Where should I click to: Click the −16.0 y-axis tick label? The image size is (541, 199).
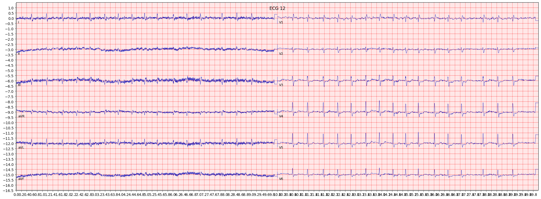[8, 185]
